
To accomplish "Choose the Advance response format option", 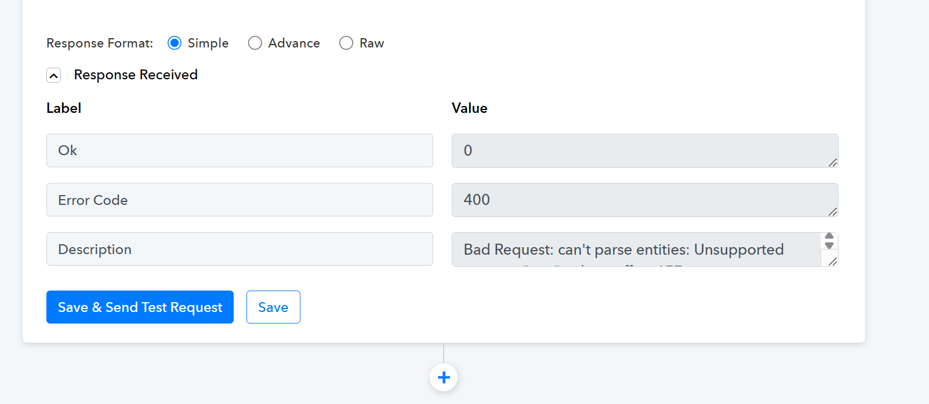I will [x=255, y=43].
